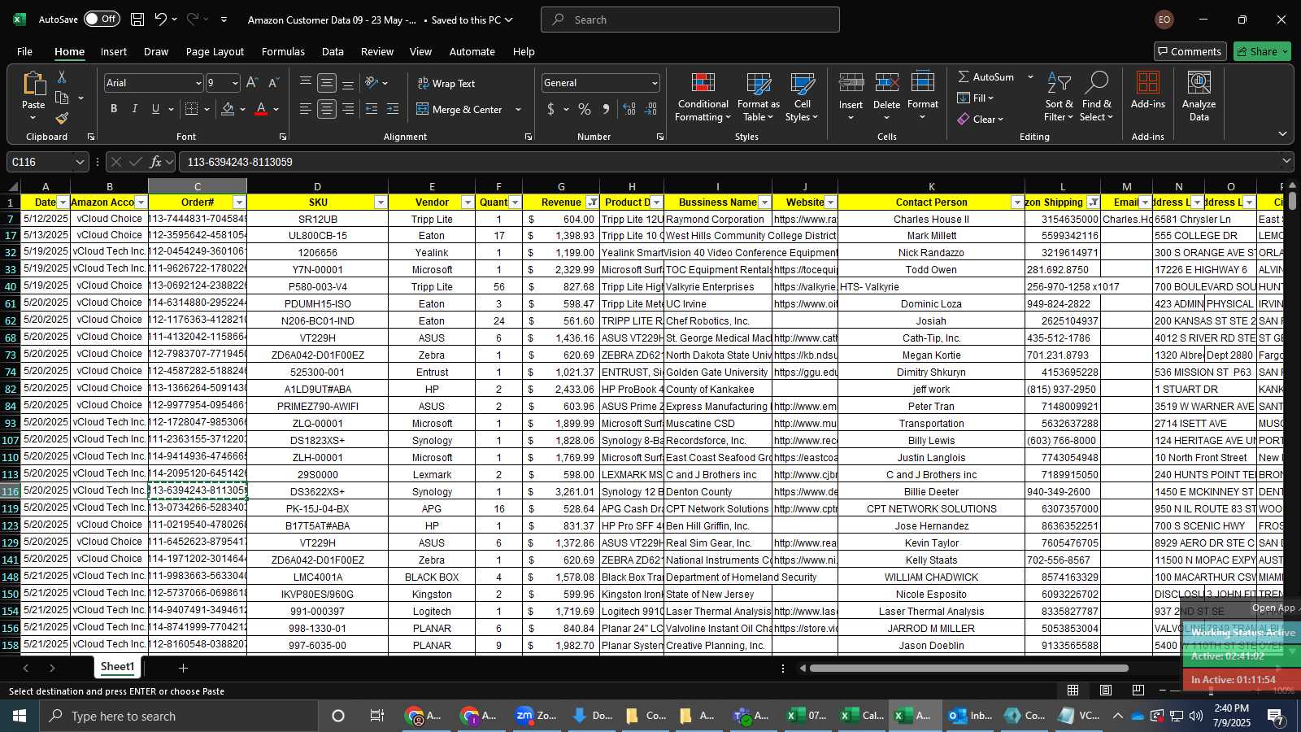Open the number format General dropdown
Image resolution: width=1301 pixels, height=732 pixels.
[654, 83]
